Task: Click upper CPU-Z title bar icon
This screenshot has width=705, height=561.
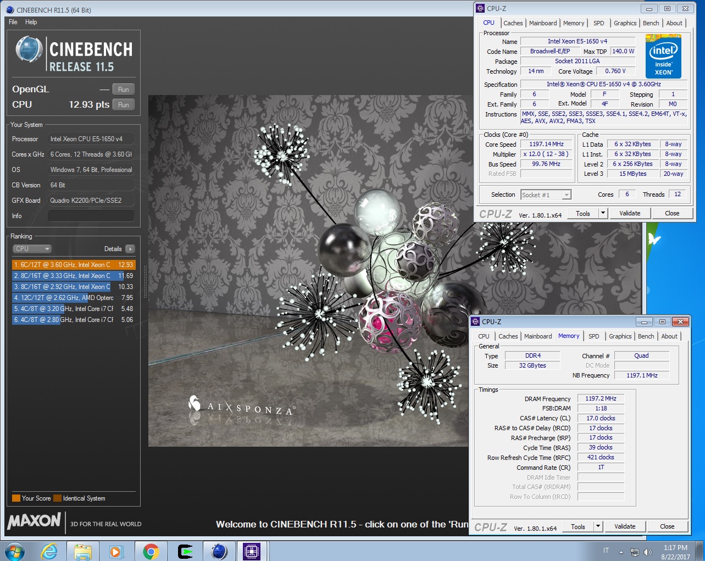Action: [481, 8]
